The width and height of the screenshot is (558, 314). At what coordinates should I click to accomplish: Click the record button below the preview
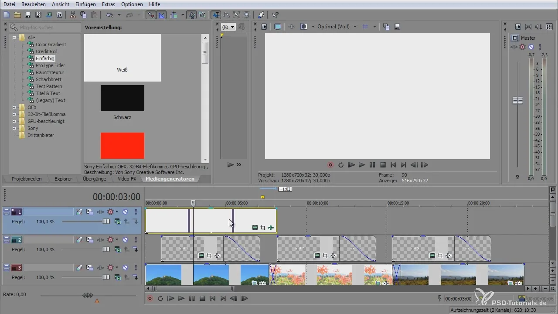click(x=330, y=165)
